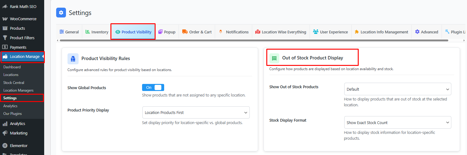This screenshot has width=467, height=155.
Task: Toggle Show Global Products switch off
Action: [x=153, y=88]
